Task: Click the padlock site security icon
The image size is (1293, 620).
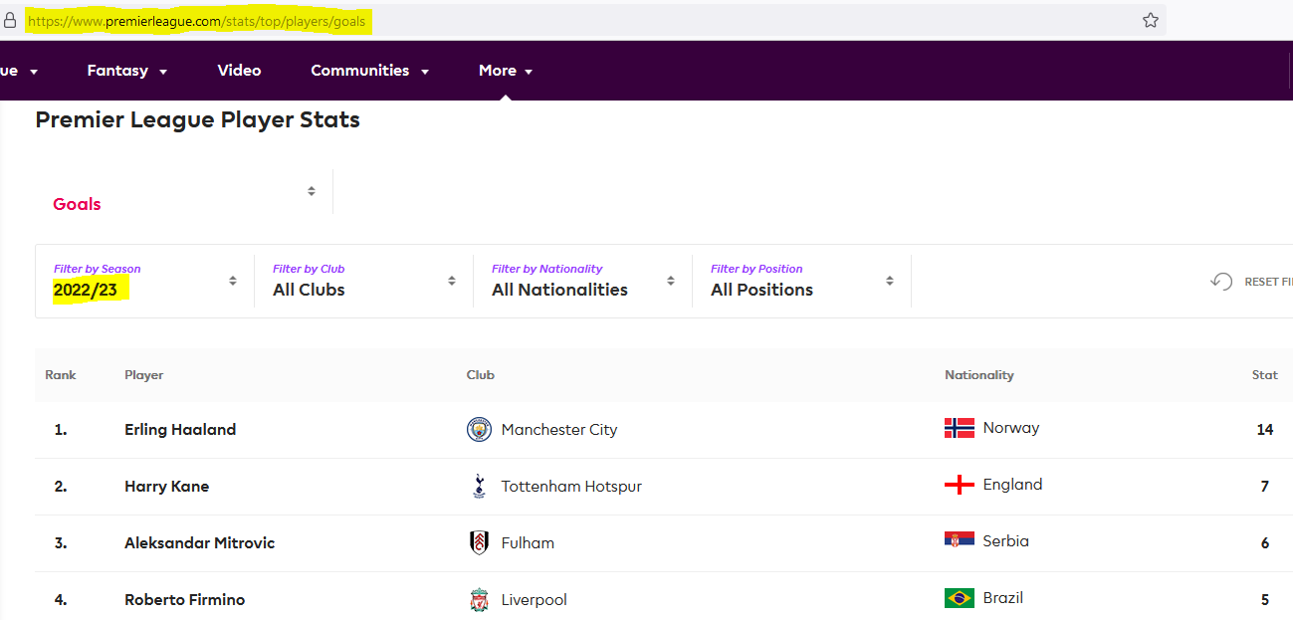Action: (x=10, y=21)
